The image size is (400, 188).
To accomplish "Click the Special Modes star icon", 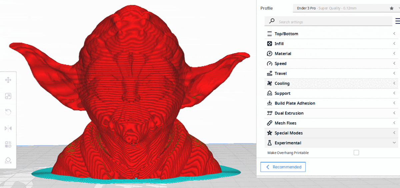I will click(270, 133).
